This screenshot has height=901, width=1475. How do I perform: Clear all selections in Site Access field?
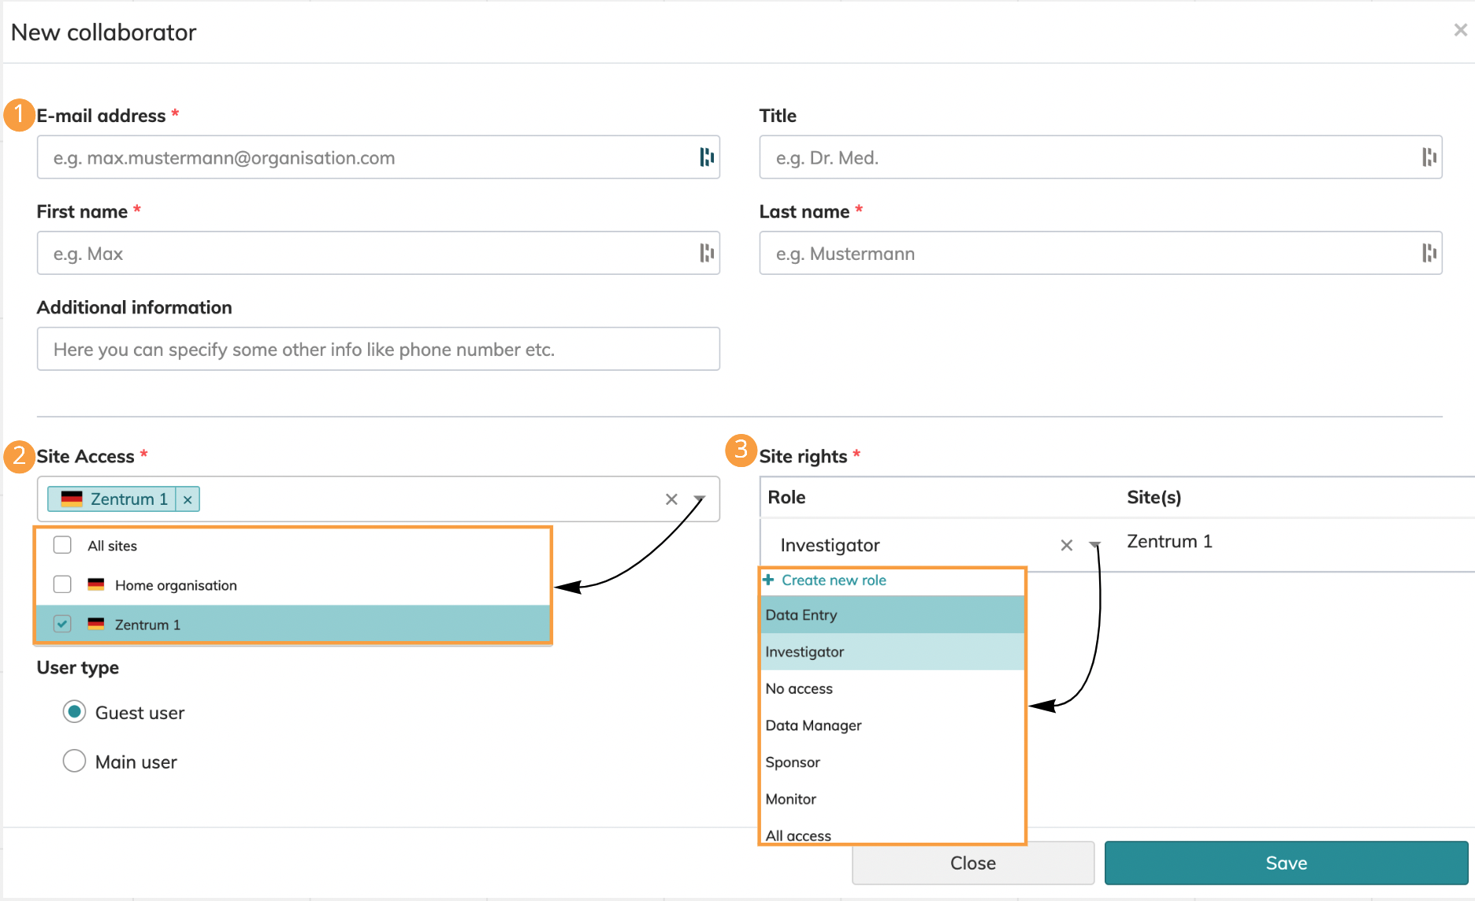coord(671,499)
